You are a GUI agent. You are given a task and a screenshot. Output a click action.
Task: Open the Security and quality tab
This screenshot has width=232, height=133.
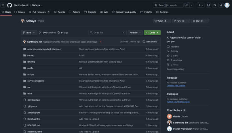pos(124,12)
